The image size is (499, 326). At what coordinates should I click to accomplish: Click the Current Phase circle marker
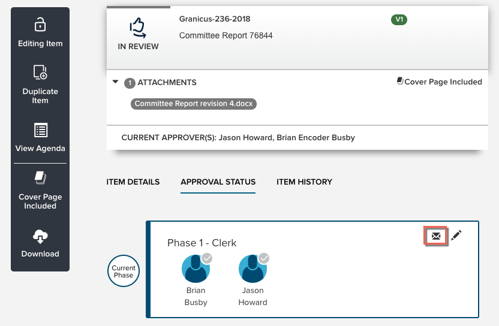click(x=124, y=271)
